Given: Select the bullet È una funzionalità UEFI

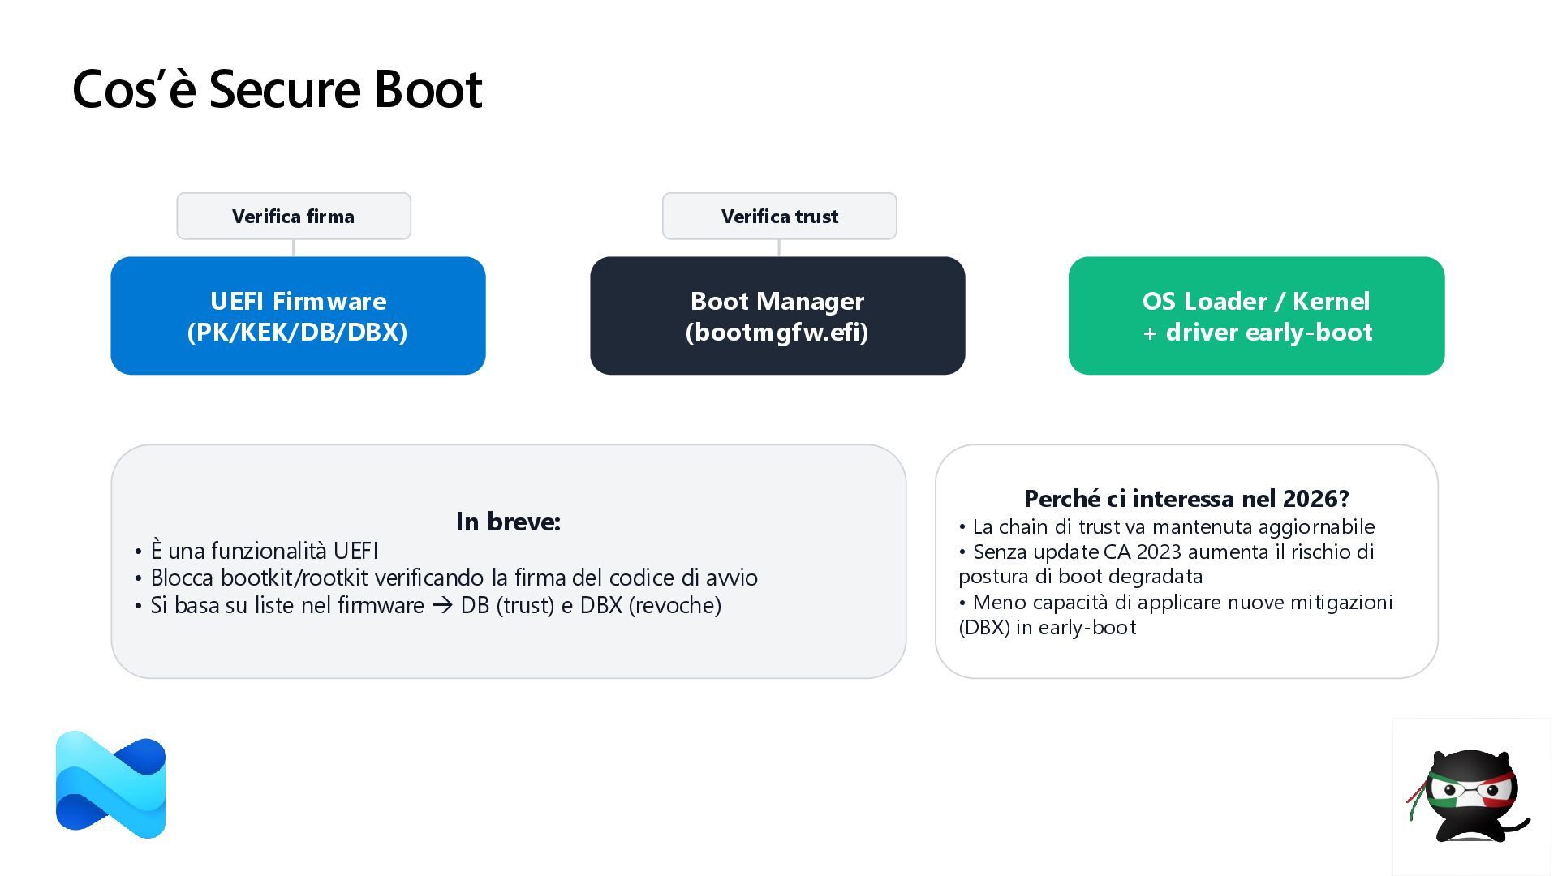Looking at the screenshot, I should tap(264, 552).
